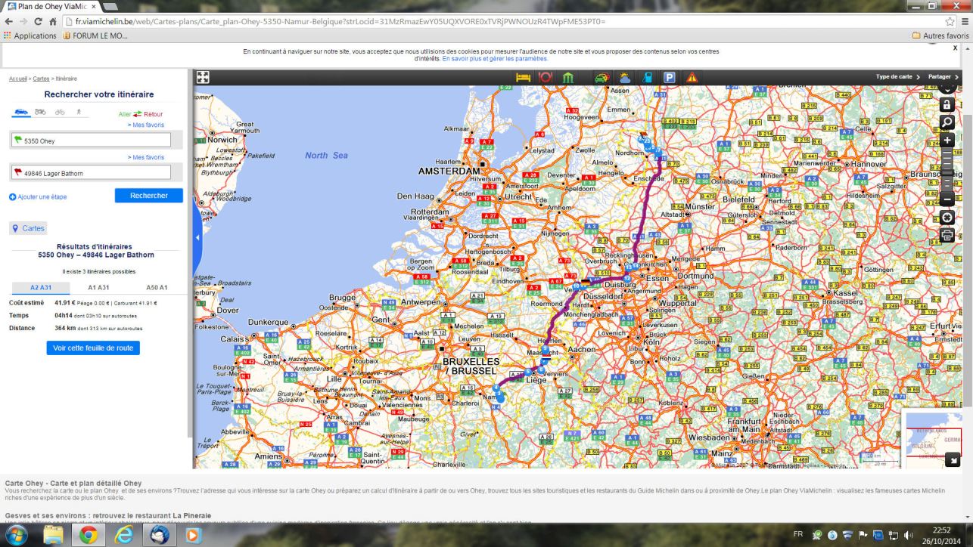Show parking locations on map
The image size is (973, 547).
pos(670,77)
